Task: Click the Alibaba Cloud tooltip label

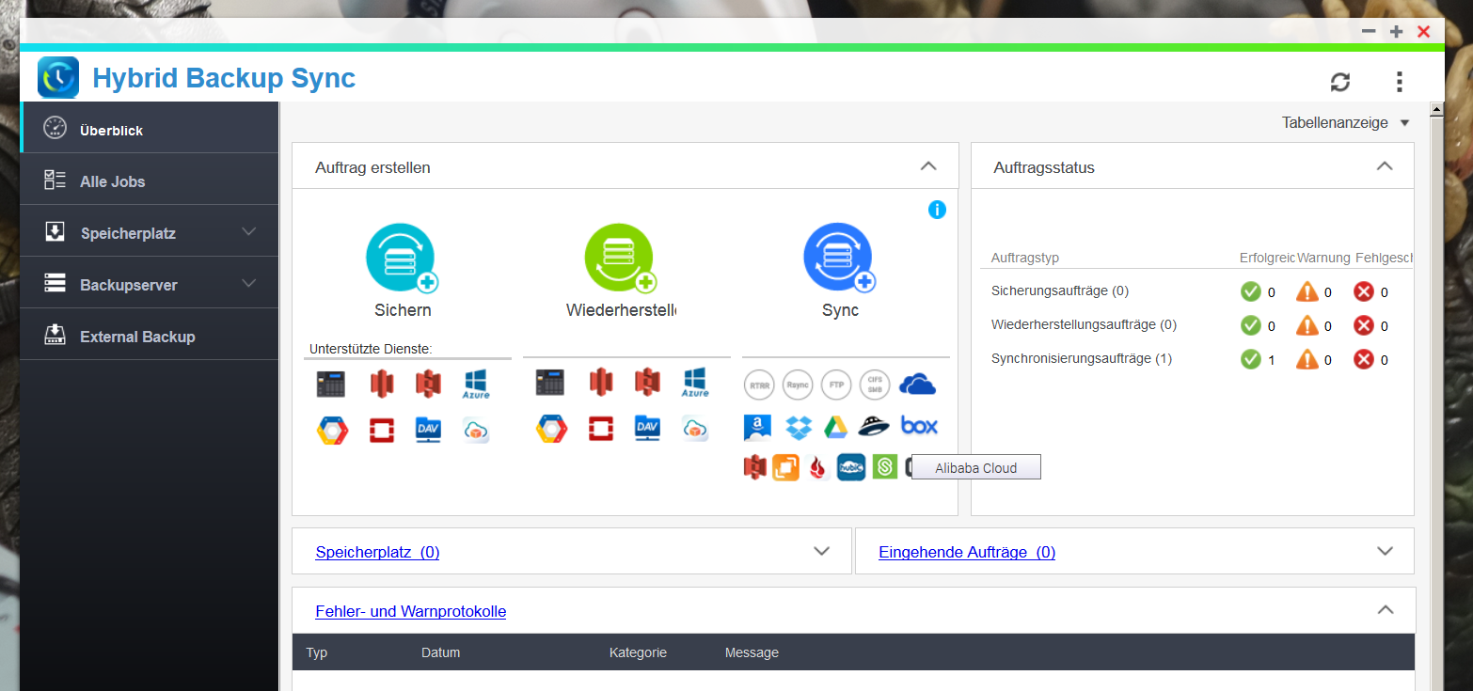Action: pos(975,467)
